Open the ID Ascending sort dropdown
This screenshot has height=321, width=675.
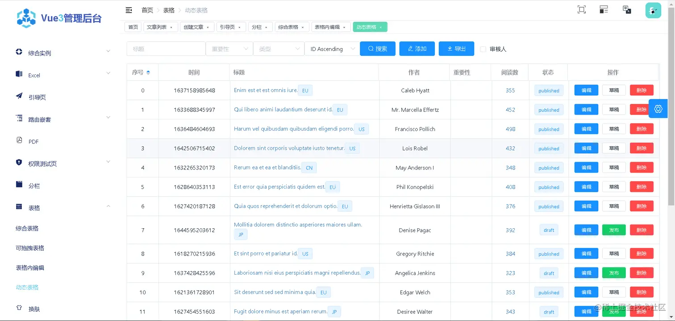(331, 49)
